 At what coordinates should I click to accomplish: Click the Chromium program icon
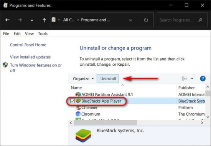pyautogui.click(x=78, y=114)
